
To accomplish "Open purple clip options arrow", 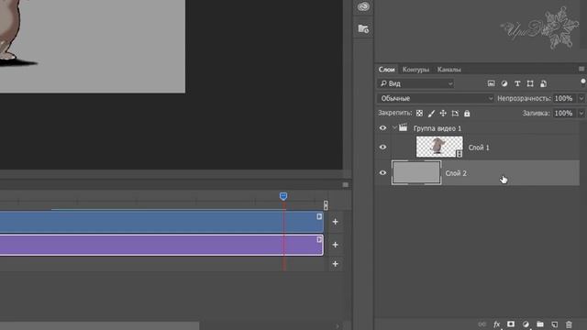I will click(x=319, y=239).
